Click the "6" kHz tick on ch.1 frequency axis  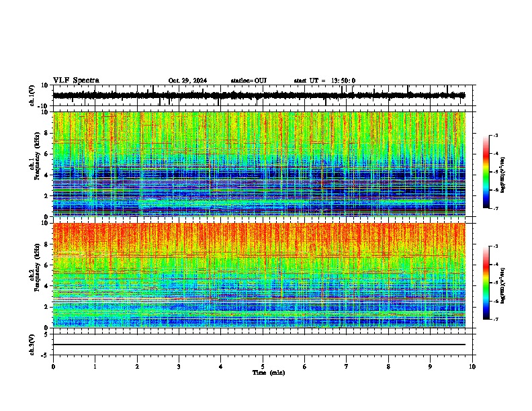point(46,154)
